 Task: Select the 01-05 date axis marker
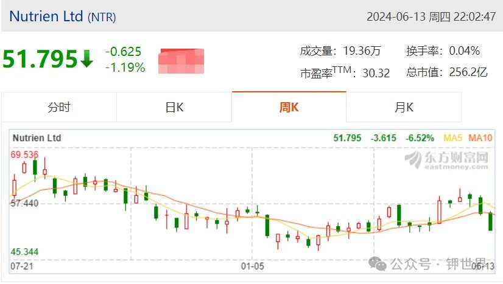[253, 266]
